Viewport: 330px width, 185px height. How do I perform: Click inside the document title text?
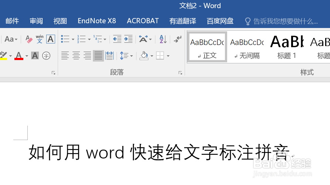[x=159, y=153]
